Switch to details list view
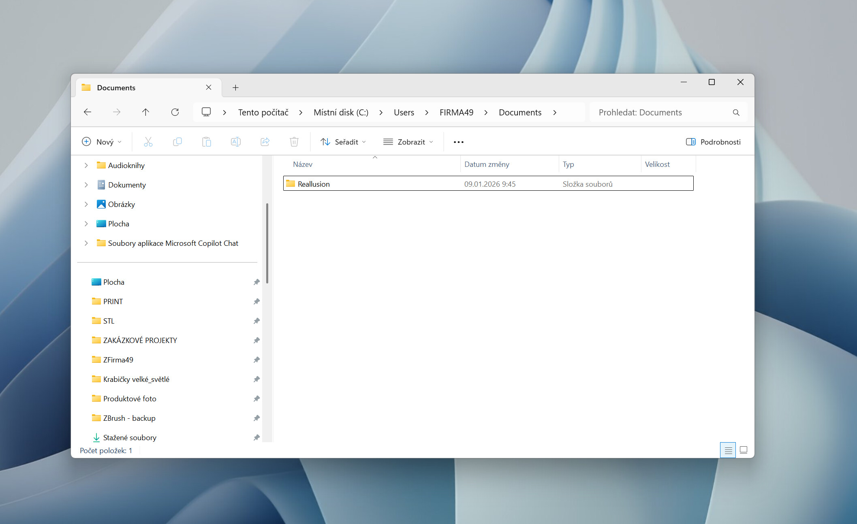This screenshot has width=857, height=524. pyautogui.click(x=728, y=450)
